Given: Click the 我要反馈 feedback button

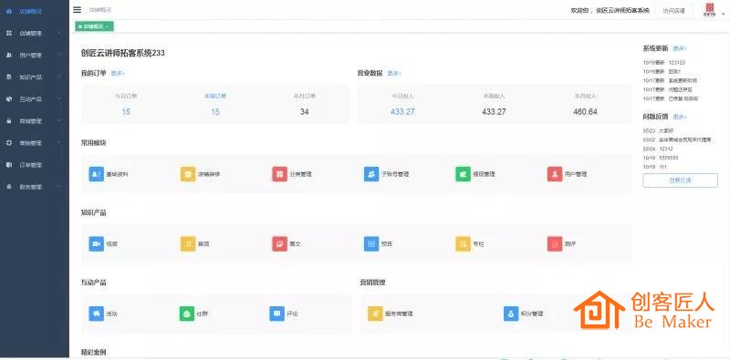Looking at the screenshot, I should coord(680,180).
